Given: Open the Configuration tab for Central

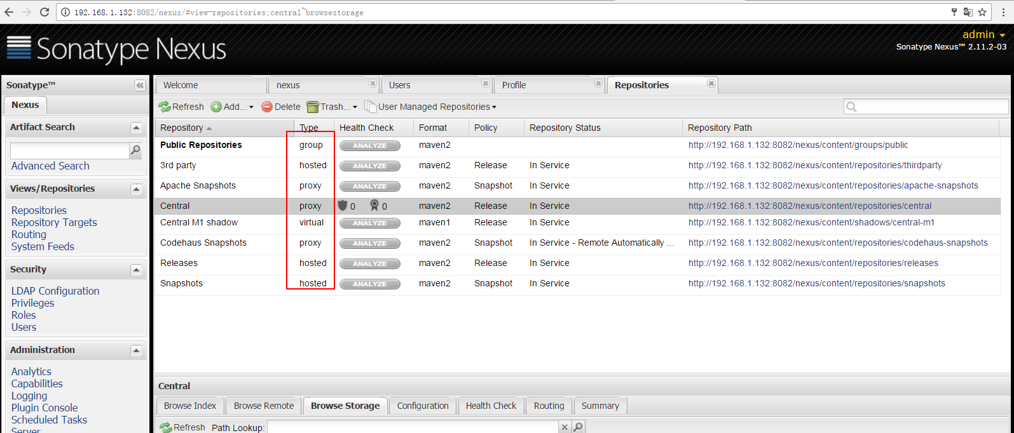Looking at the screenshot, I should [423, 406].
